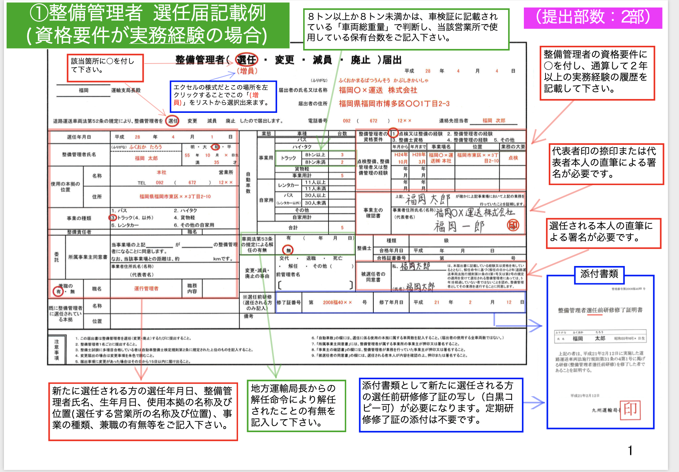The image size is (679, 472).
Task: Click the 事業の種類 label cell
Action: tap(79, 218)
